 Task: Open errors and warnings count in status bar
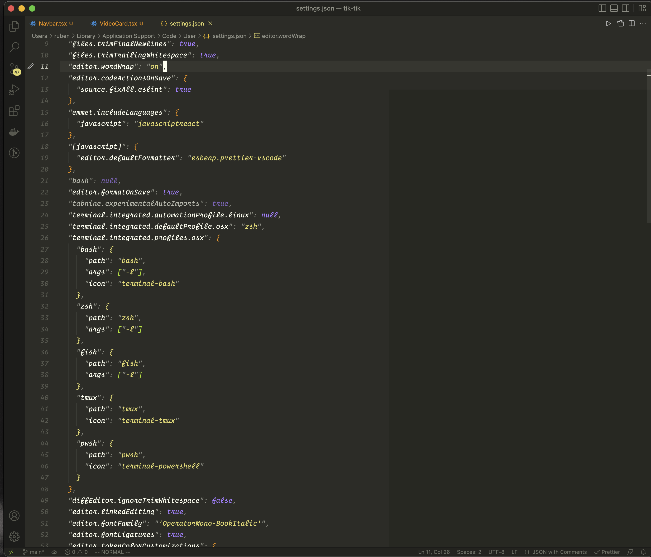76,552
